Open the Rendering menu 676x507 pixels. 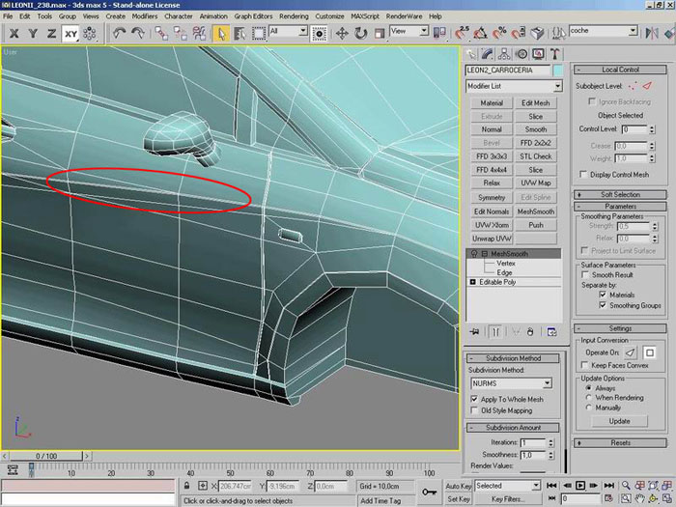pyautogui.click(x=294, y=16)
